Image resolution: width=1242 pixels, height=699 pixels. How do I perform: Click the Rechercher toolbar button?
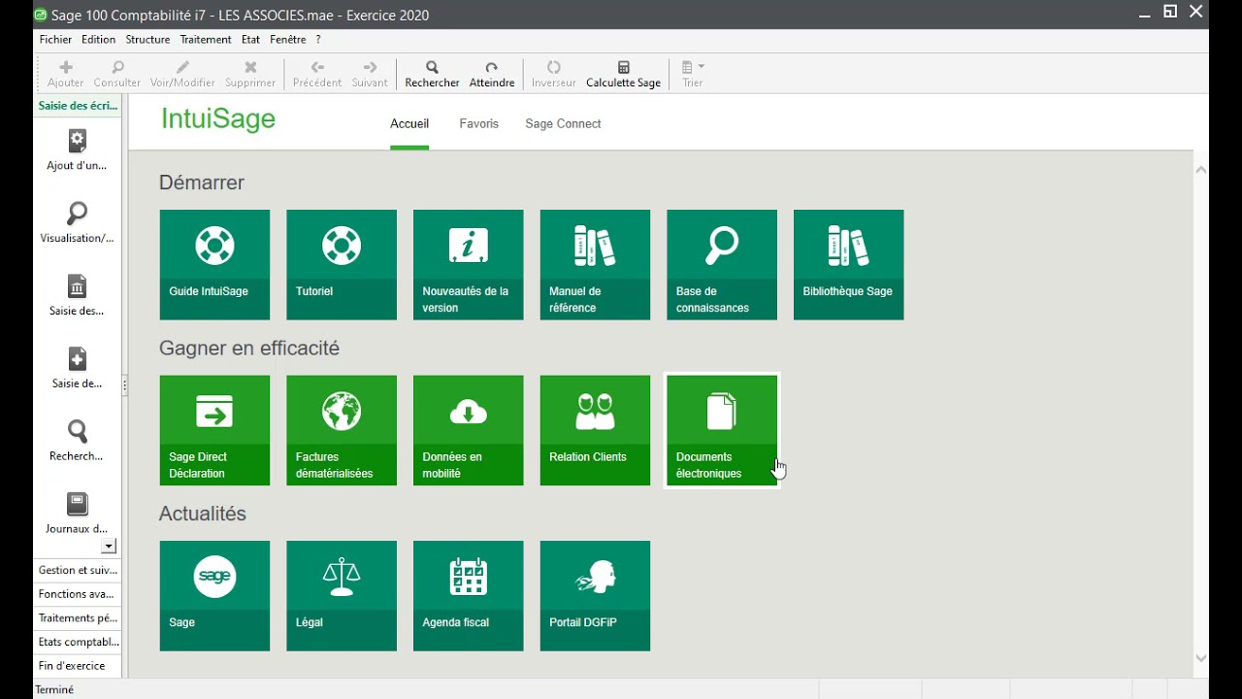tap(432, 74)
